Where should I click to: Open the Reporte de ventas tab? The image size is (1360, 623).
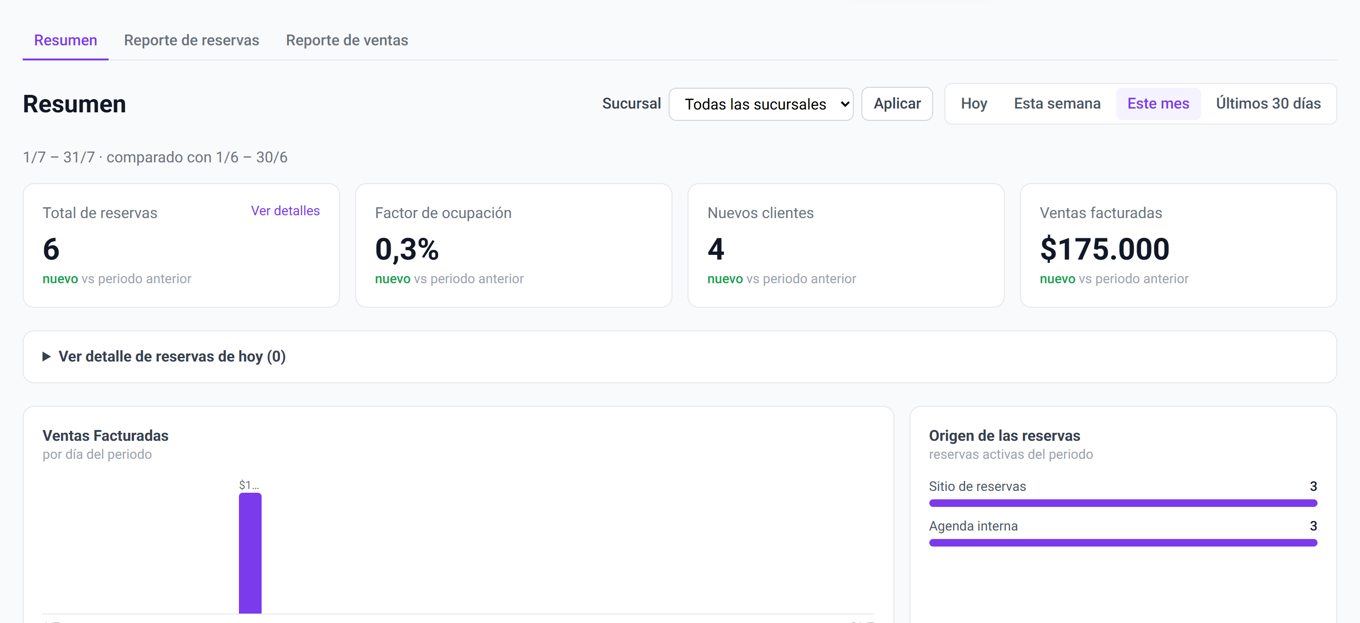(347, 40)
